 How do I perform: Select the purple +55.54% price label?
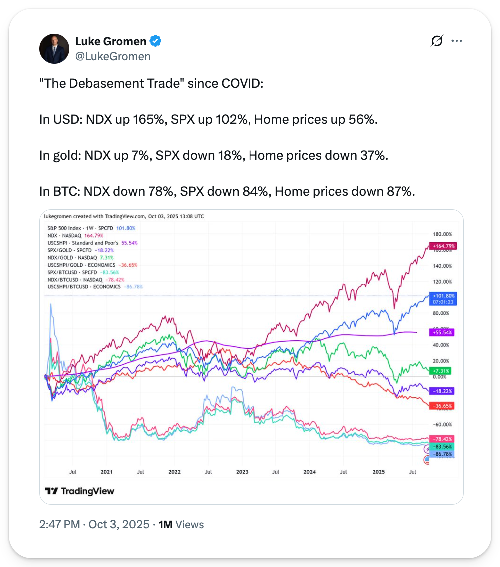[440, 332]
